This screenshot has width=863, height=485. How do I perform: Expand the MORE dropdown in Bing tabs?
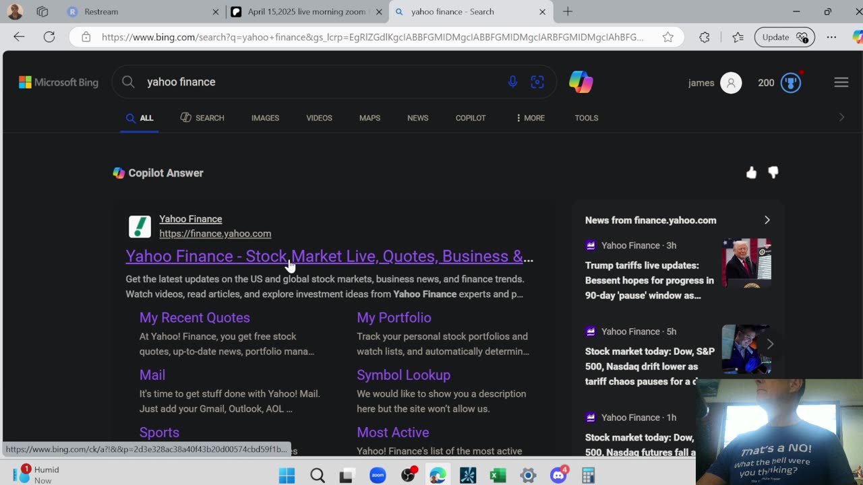530,118
